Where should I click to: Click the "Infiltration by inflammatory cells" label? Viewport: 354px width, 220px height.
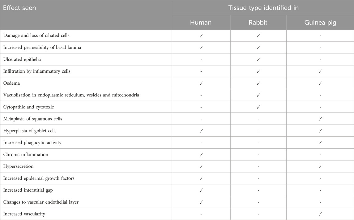pyautogui.click(x=37, y=71)
